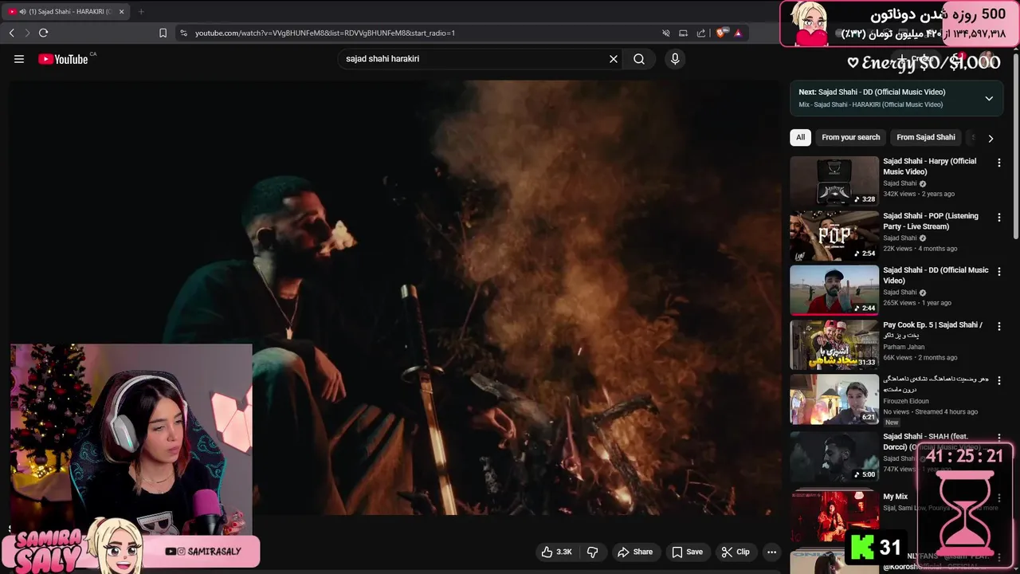
Task: Show more filter chips with right arrow
Action: (991, 138)
